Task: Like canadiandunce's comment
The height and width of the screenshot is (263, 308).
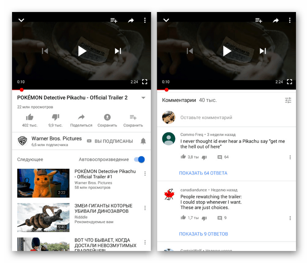Action: (183, 218)
